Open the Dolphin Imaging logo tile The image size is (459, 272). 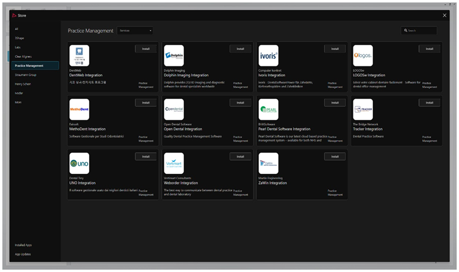pos(174,56)
